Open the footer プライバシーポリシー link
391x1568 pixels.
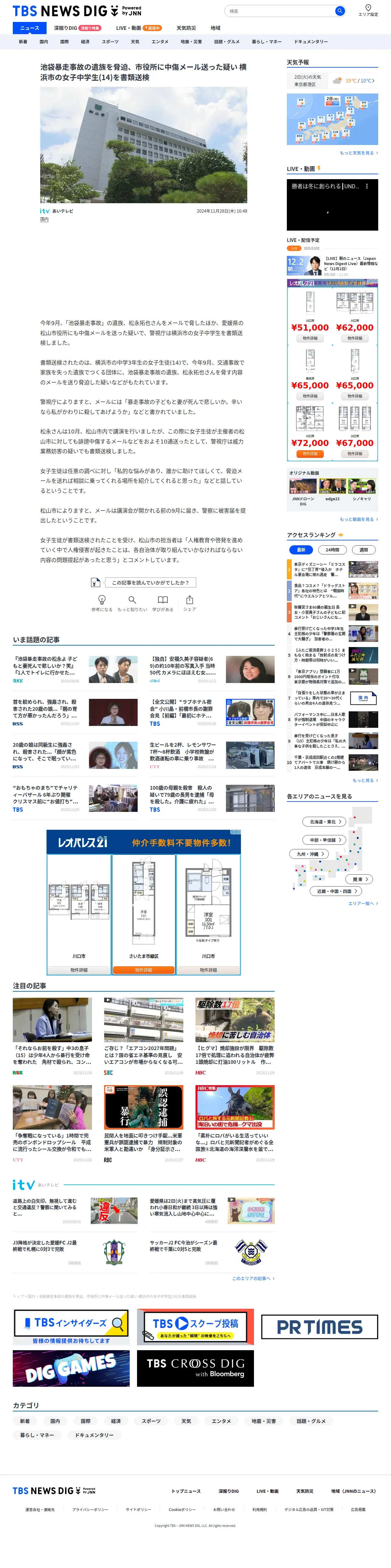[x=90, y=1510]
